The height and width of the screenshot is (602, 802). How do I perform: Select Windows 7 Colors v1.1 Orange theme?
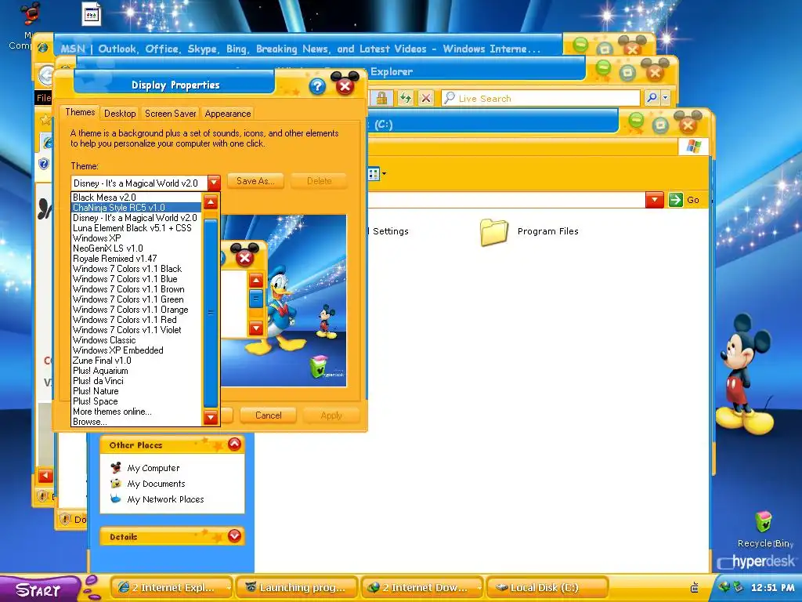point(136,310)
